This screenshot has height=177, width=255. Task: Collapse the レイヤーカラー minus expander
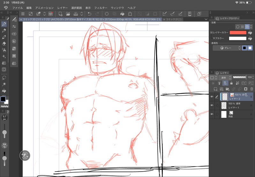pos(211,33)
